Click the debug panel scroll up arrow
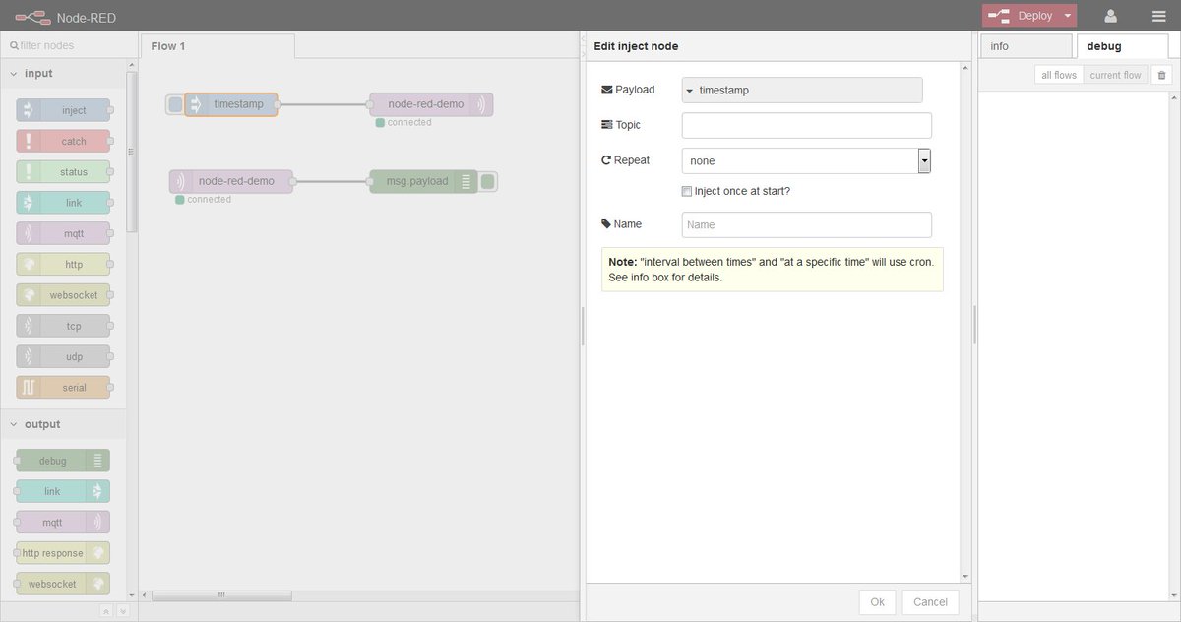Image resolution: width=1181 pixels, height=622 pixels. (x=1175, y=97)
